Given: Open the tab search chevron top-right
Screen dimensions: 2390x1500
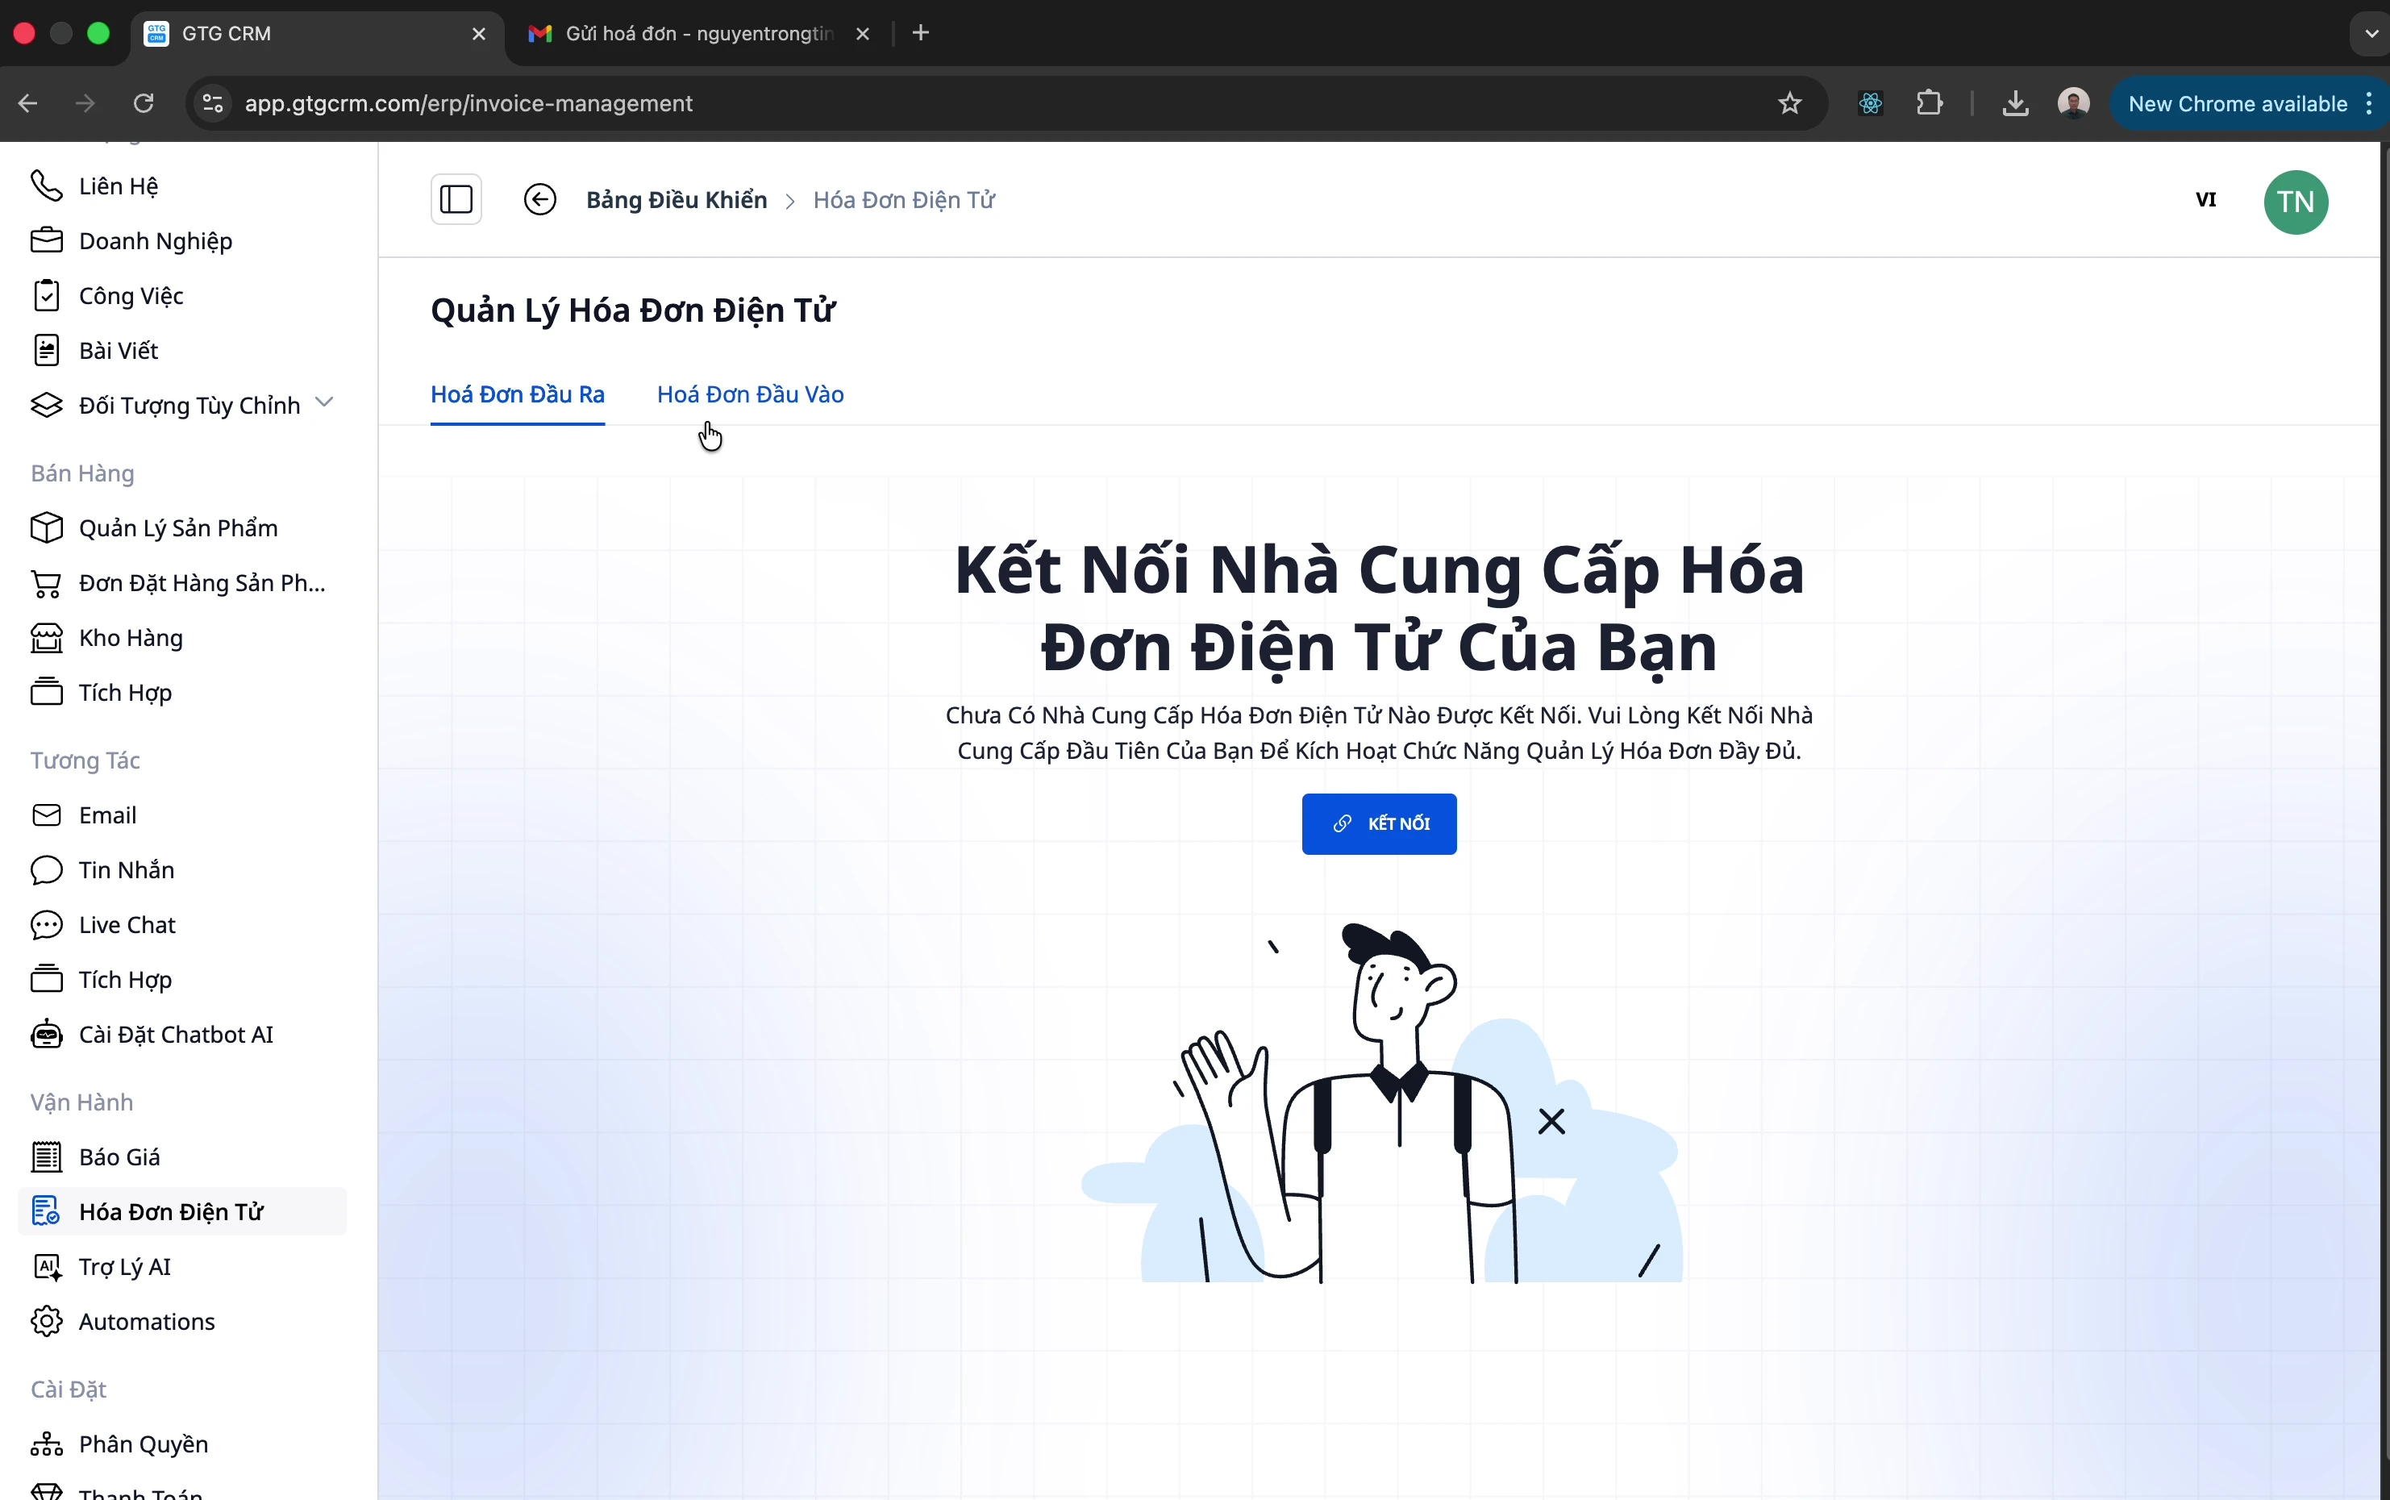Looking at the screenshot, I should coord(2370,33).
